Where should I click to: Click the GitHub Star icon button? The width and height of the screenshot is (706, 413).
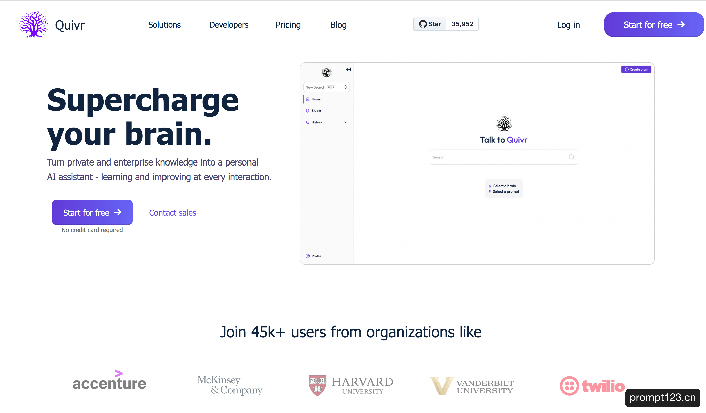[x=430, y=24]
